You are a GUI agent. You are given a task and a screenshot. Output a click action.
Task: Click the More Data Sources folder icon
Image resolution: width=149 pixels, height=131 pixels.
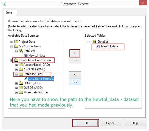pos(21,92)
